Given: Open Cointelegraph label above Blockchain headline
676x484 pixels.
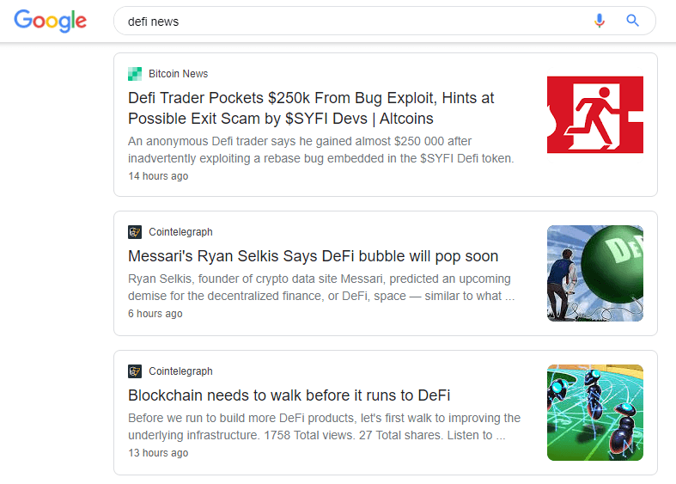Looking at the screenshot, I should click(180, 371).
